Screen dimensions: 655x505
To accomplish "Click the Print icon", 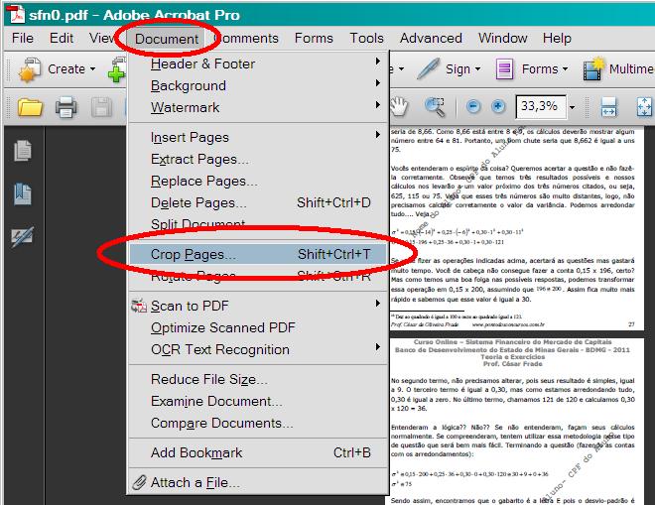I will tap(66, 107).
